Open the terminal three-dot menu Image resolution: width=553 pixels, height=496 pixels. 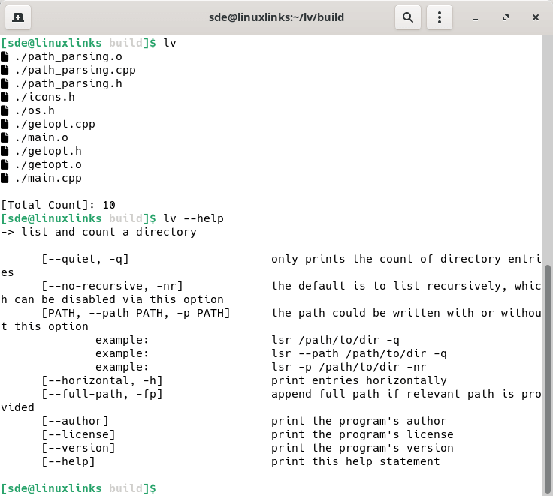pos(441,17)
